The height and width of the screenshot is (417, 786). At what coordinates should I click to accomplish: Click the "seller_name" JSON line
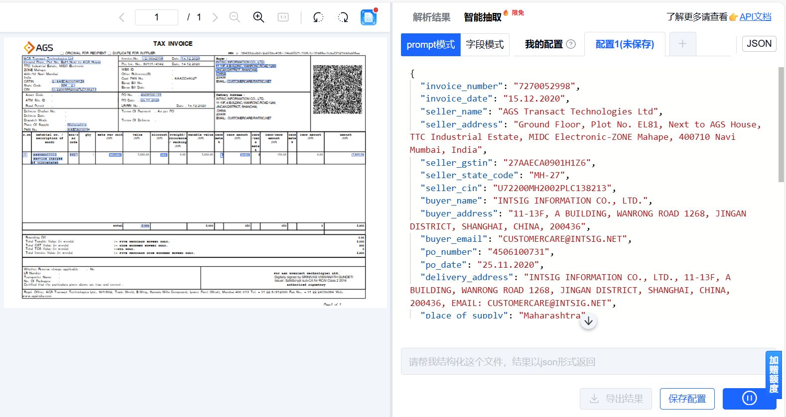click(x=541, y=111)
